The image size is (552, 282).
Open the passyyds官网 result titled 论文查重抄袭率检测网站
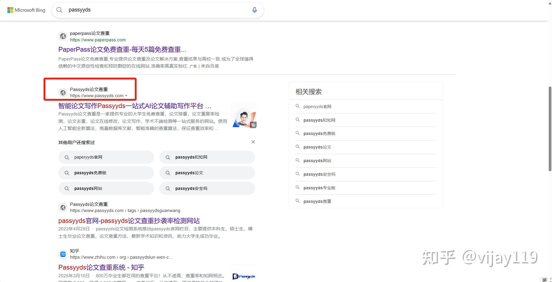click(x=129, y=221)
